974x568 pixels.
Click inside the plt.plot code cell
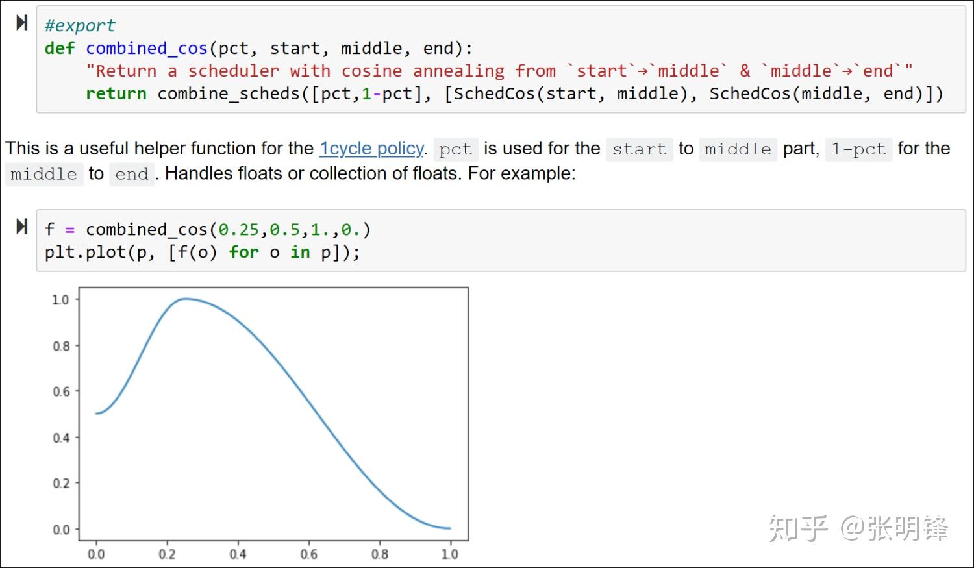coord(501,241)
